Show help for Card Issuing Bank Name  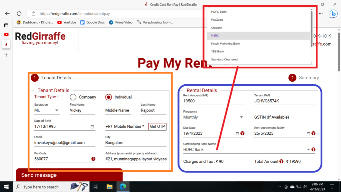pyautogui.click(x=313, y=149)
